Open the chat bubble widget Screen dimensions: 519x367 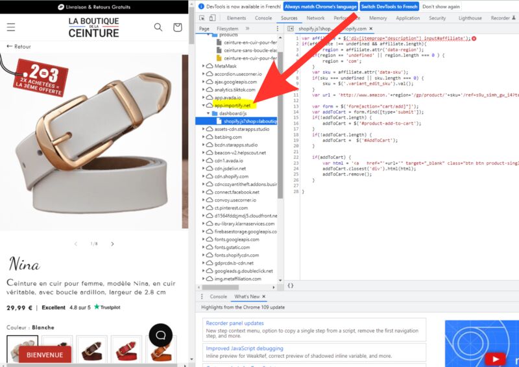pyautogui.click(x=160, y=335)
